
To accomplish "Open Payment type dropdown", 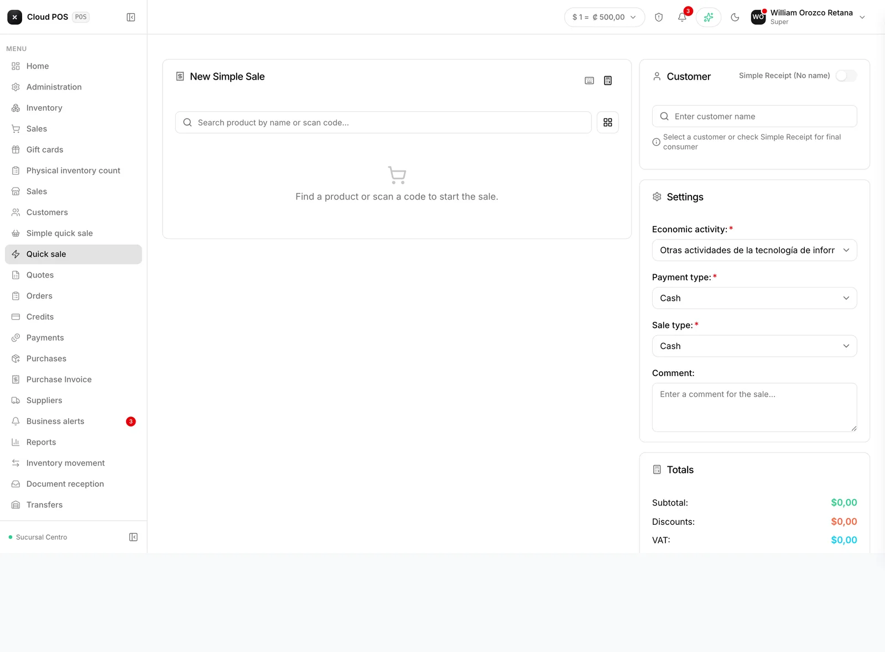I will click(754, 298).
